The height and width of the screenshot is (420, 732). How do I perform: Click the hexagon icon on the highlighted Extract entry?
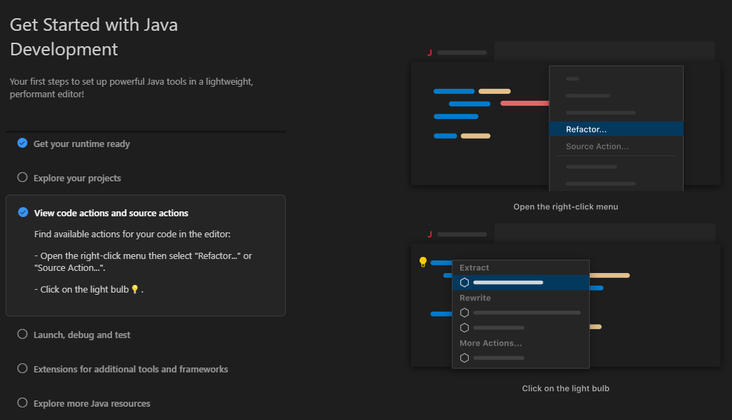pos(464,282)
